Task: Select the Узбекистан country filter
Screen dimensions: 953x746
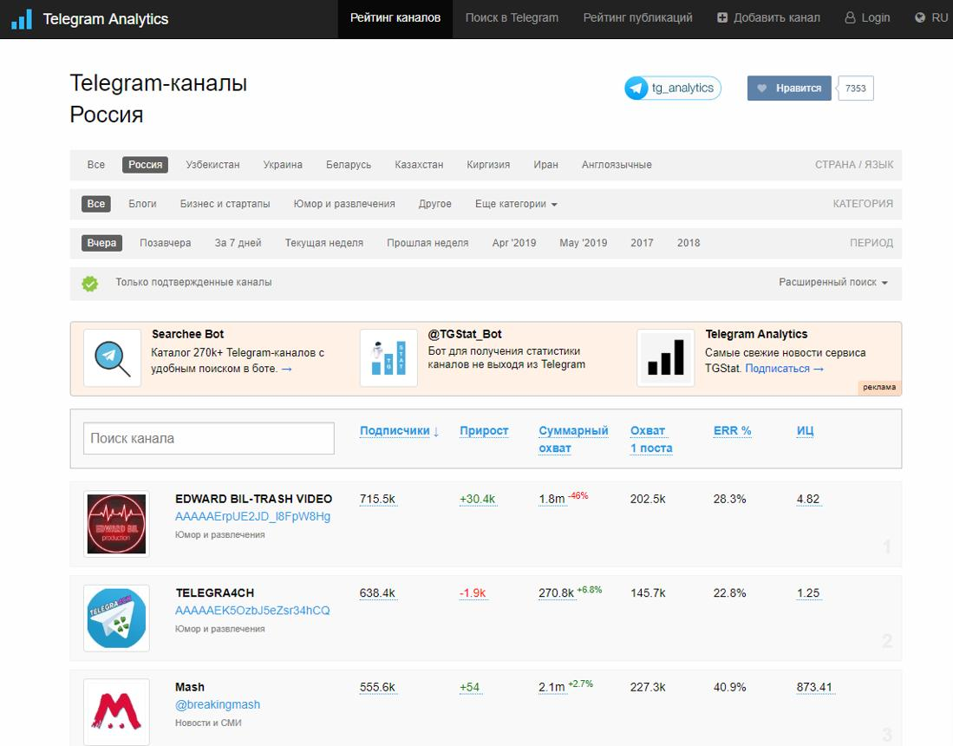Action: tap(212, 165)
